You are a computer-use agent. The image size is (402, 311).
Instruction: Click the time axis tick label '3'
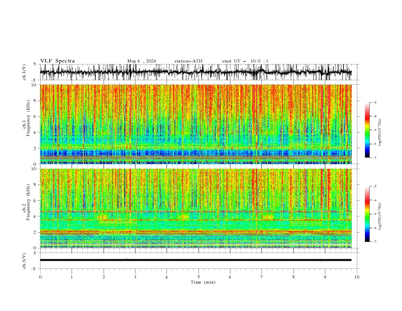click(135, 277)
